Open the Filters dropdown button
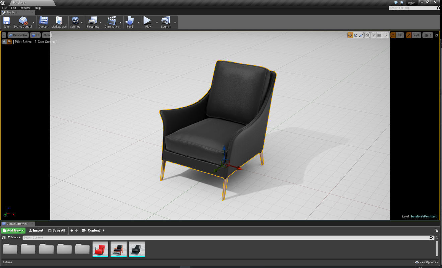This screenshot has height=268, width=442. tap(14, 237)
